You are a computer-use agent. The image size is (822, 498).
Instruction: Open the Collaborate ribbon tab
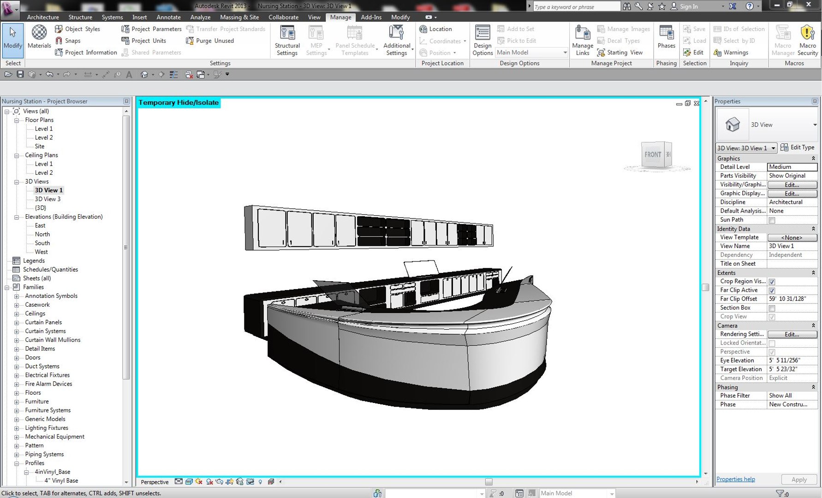pos(283,17)
